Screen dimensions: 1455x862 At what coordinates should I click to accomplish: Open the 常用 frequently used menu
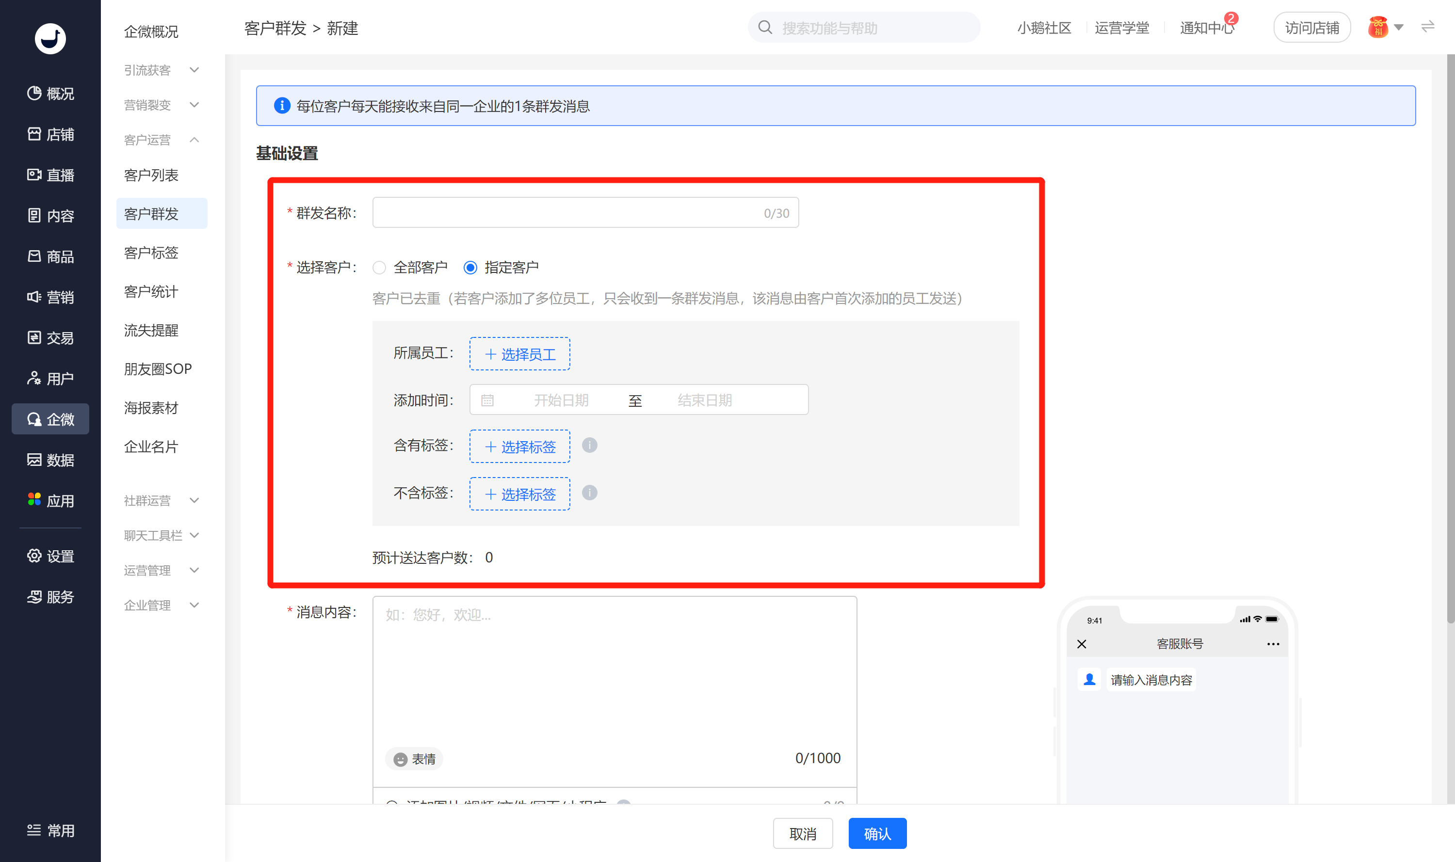[50, 830]
